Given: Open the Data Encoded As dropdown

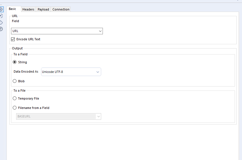Looking at the screenshot, I should (98, 72).
